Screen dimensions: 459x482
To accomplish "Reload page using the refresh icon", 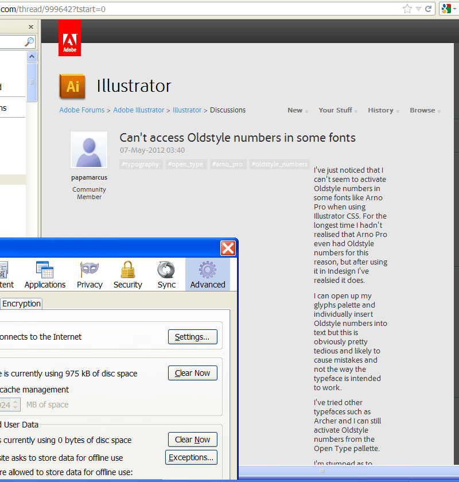I will pyautogui.click(x=428, y=9).
